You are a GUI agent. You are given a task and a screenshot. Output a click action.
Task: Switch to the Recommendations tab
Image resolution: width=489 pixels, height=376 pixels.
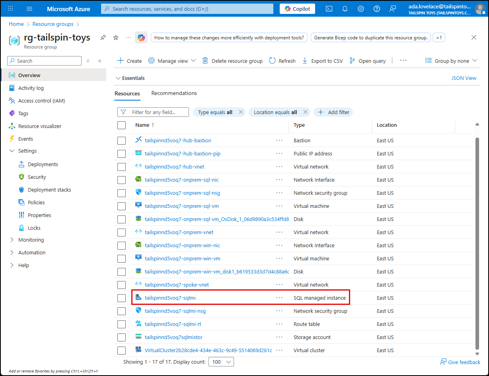[174, 93]
